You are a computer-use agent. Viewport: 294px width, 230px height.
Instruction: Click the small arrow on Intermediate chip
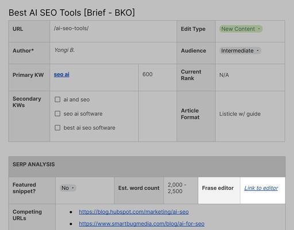click(x=258, y=51)
